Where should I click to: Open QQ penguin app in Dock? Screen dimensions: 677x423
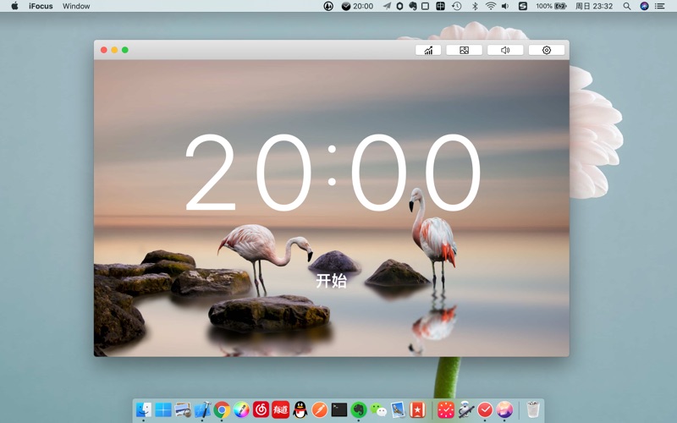coord(300,409)
